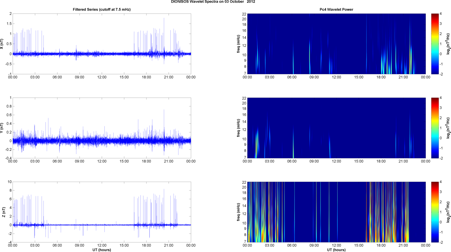The width and height of the screenshot is (451, 252).
Task: Click the "log2(nT²/Hz)" label of the bottom colorbar
Action: tap(448, 212)
